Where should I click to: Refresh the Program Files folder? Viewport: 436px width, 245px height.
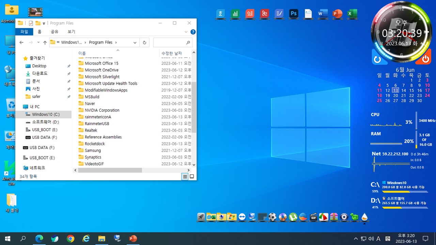tap(144, 43)
